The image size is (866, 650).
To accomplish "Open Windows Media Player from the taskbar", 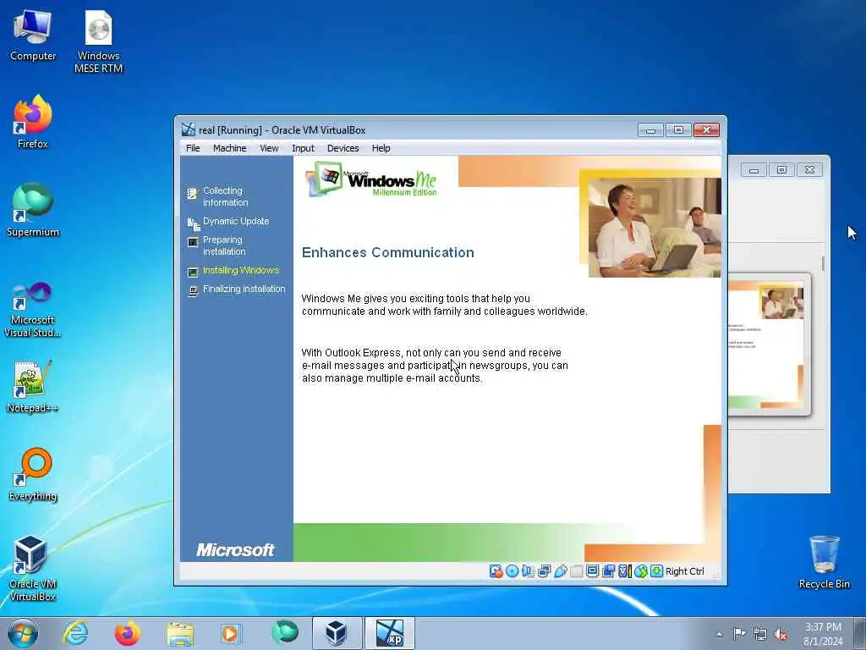I will pyautogui.click(x=231, y=633).
